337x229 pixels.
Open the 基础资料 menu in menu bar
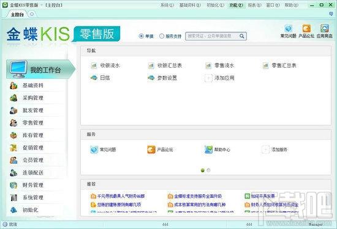click(x=190, y=5)
